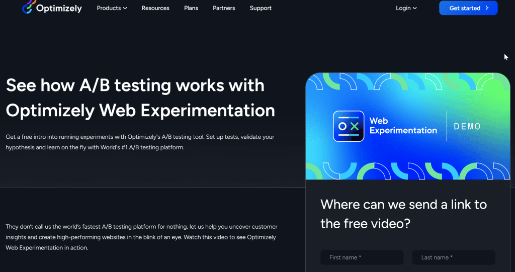Expand the Login dropdown

tap(406, 8)
